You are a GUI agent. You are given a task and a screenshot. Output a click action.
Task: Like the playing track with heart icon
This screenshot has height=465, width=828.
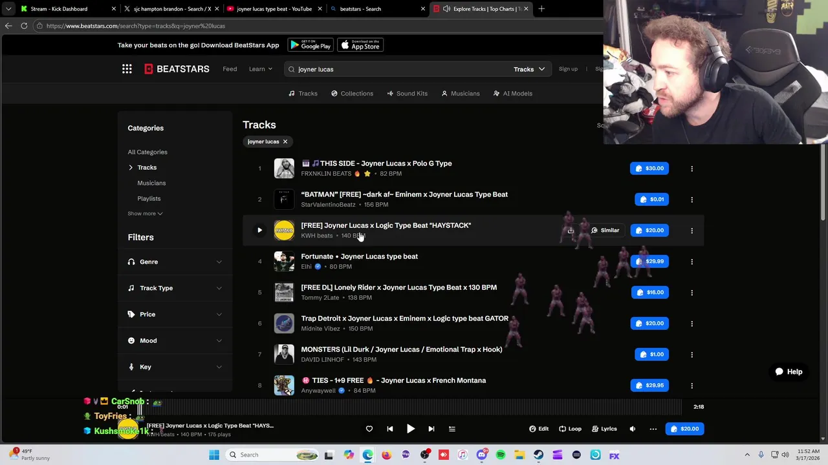pos(369,429)
